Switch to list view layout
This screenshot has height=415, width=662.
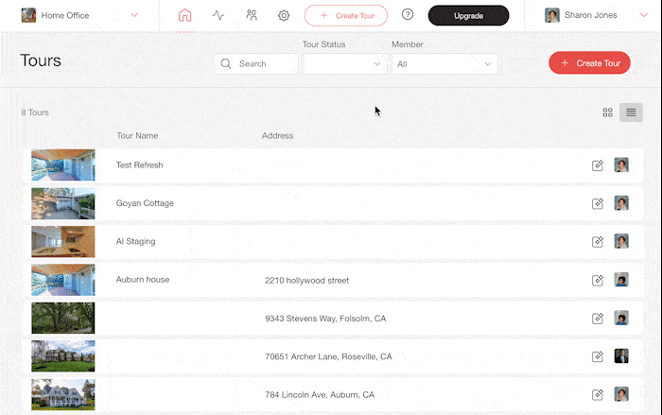point(631,112)
